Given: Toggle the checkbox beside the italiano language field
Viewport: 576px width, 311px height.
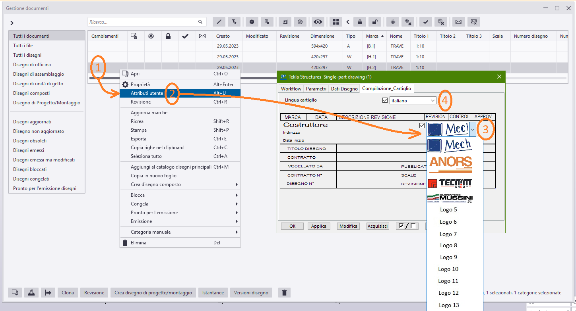Looking at the screenshot, I should [385, 100].
